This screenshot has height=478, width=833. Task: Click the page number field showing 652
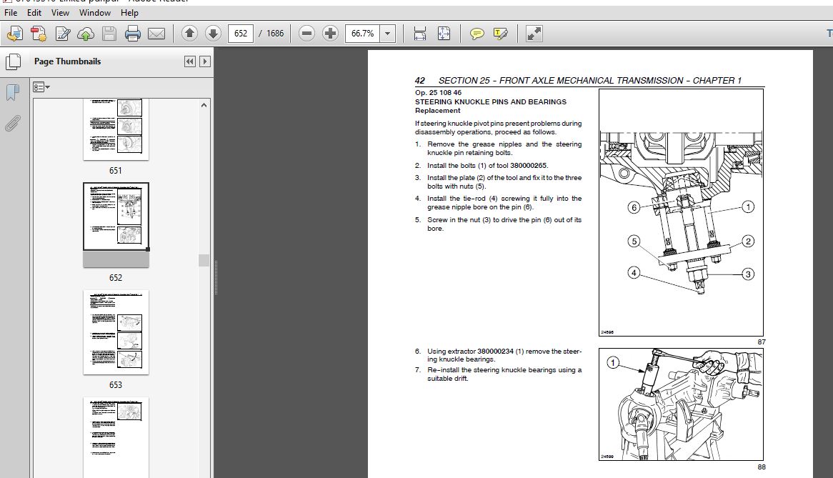click(x=241, y=34)
